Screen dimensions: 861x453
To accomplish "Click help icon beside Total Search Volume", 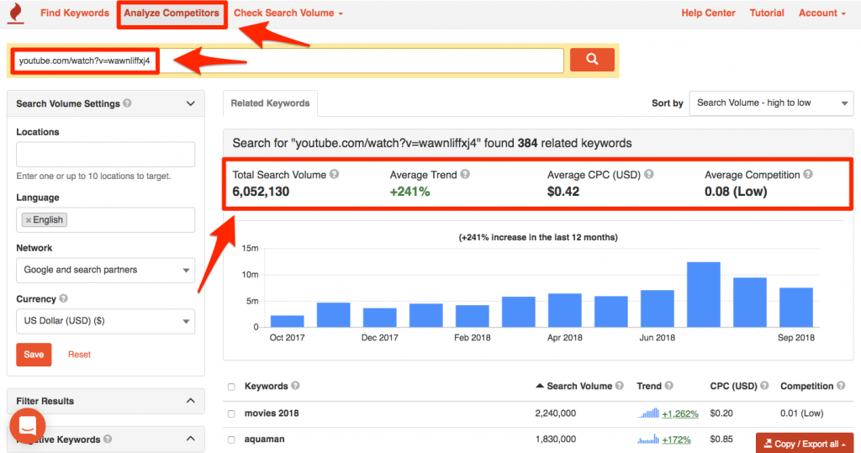I will [334, 175].
